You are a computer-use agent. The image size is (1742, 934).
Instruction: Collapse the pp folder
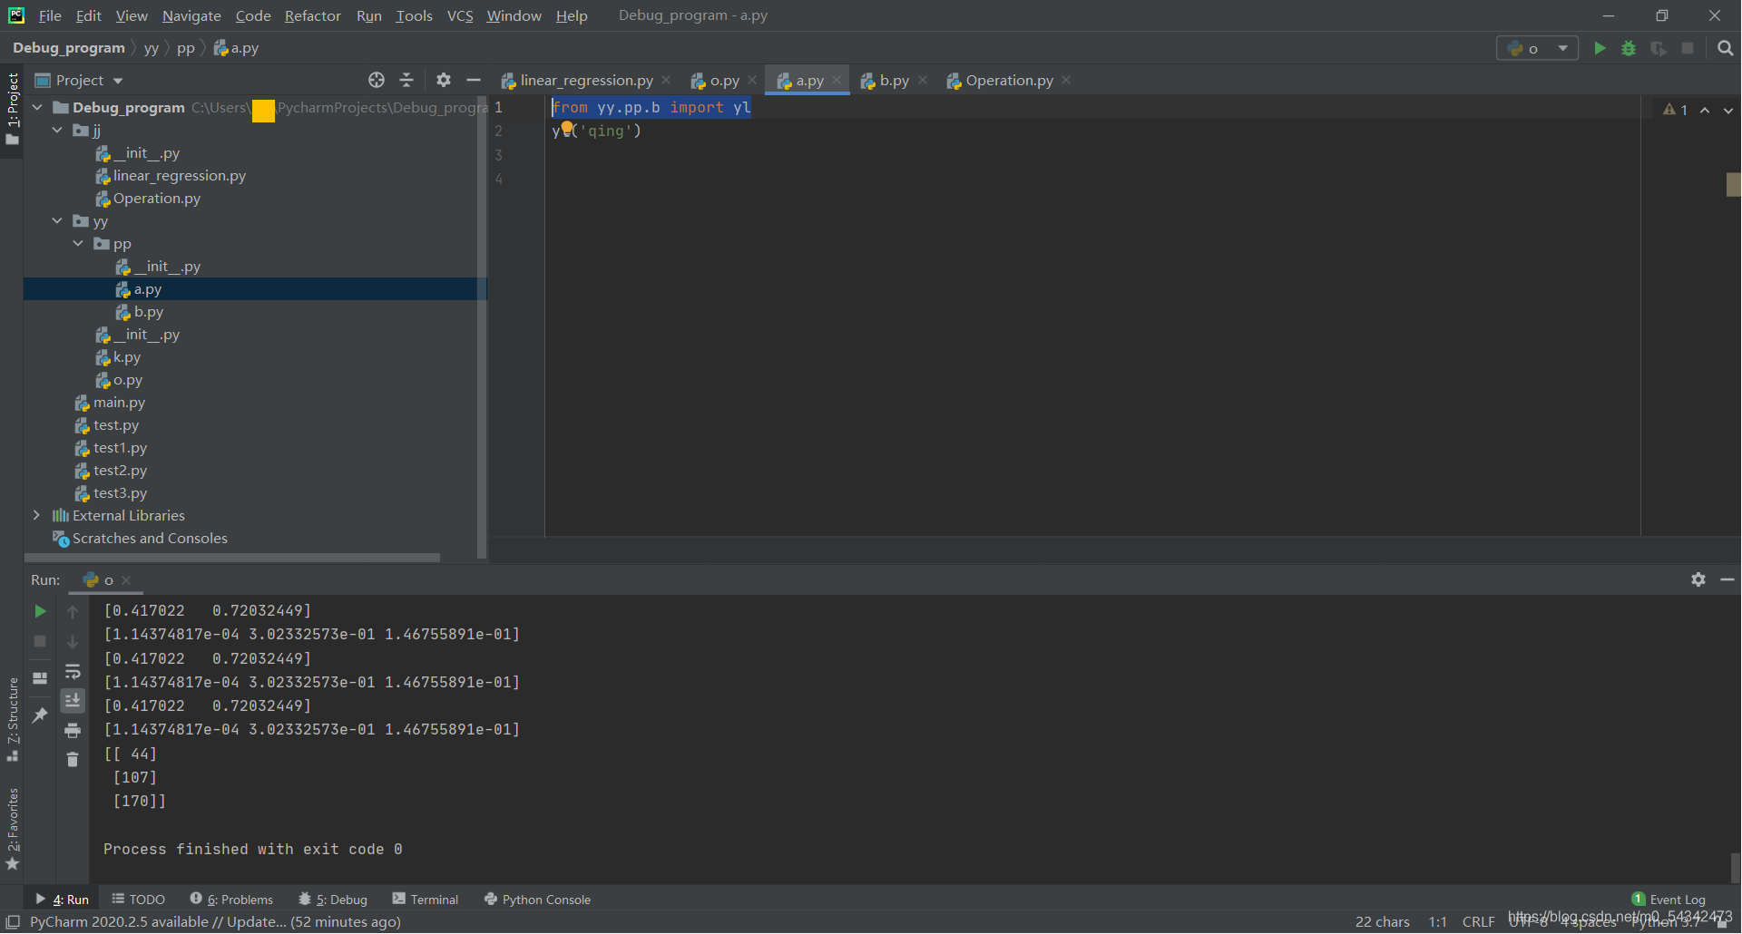pos(78,243)
